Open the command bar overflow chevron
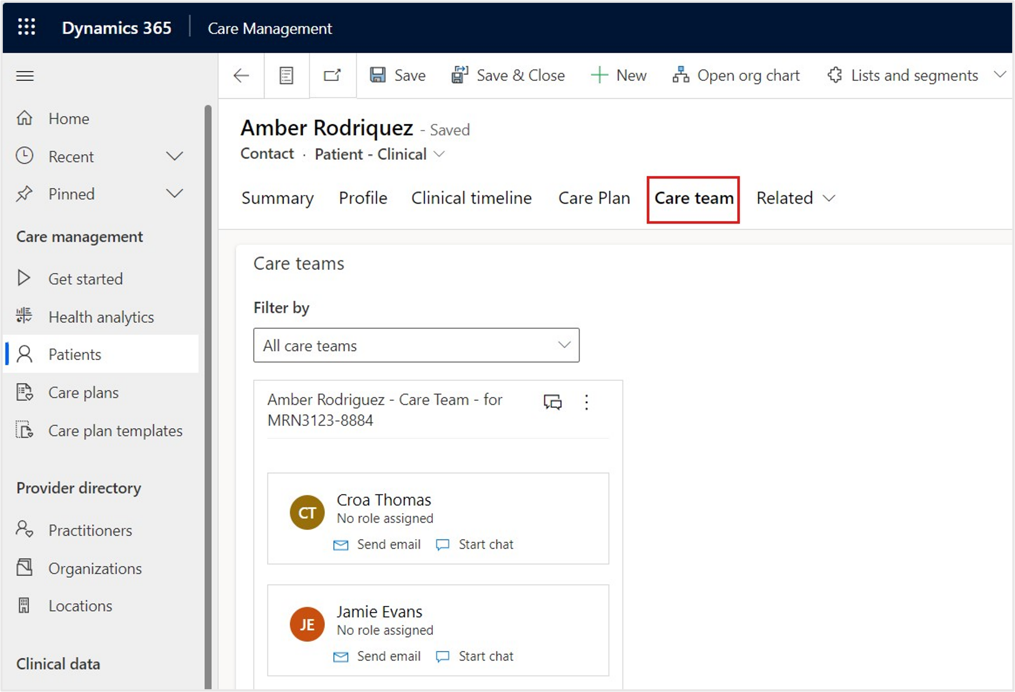Screen dimensions: 1015x692 click(1000, 74)
